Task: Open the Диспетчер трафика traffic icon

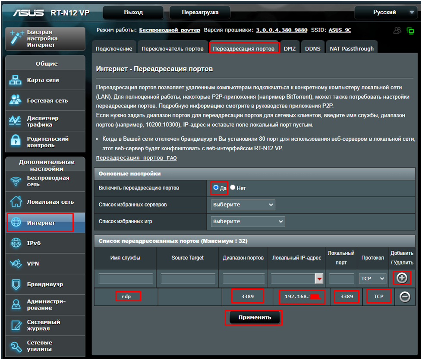Action: coord(15,120)
